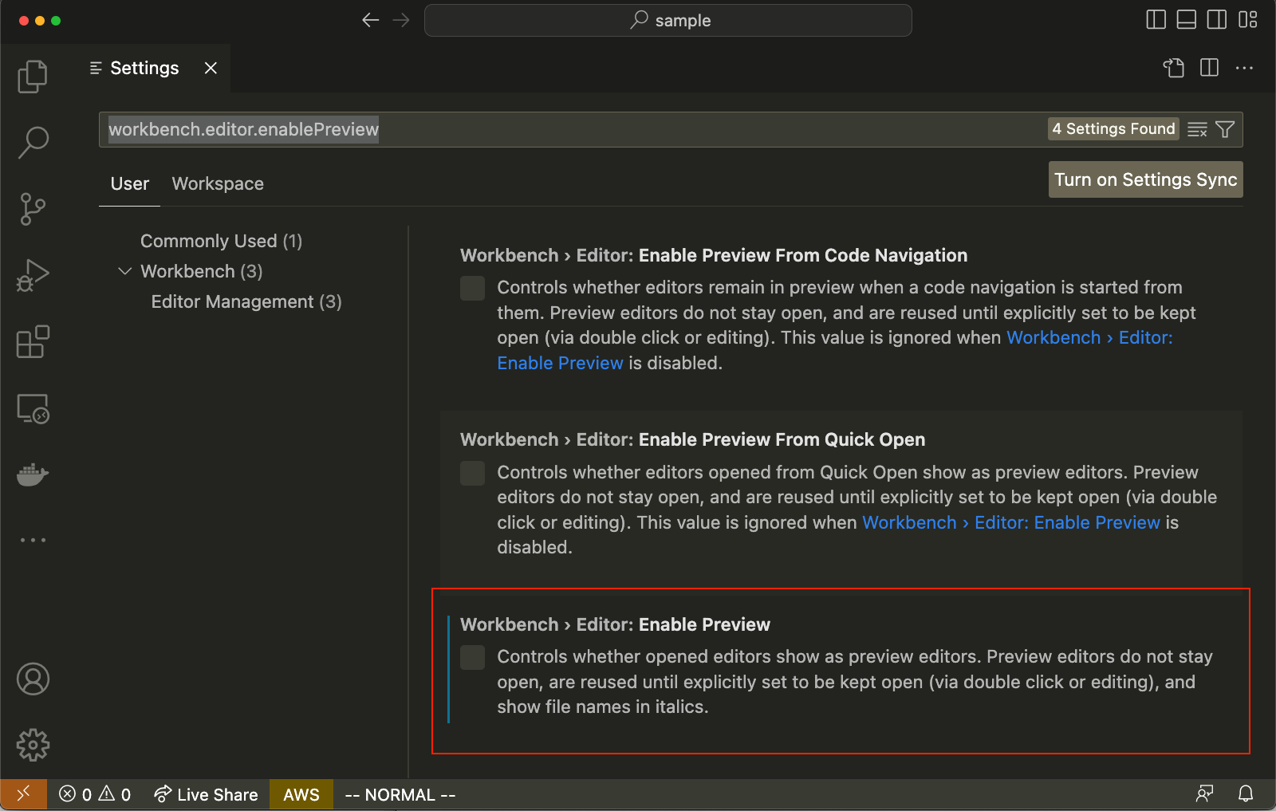Check Enable Preview From Quick Open
The image size is (1276, 811).
pyautogui.click(x=472, y=473)
